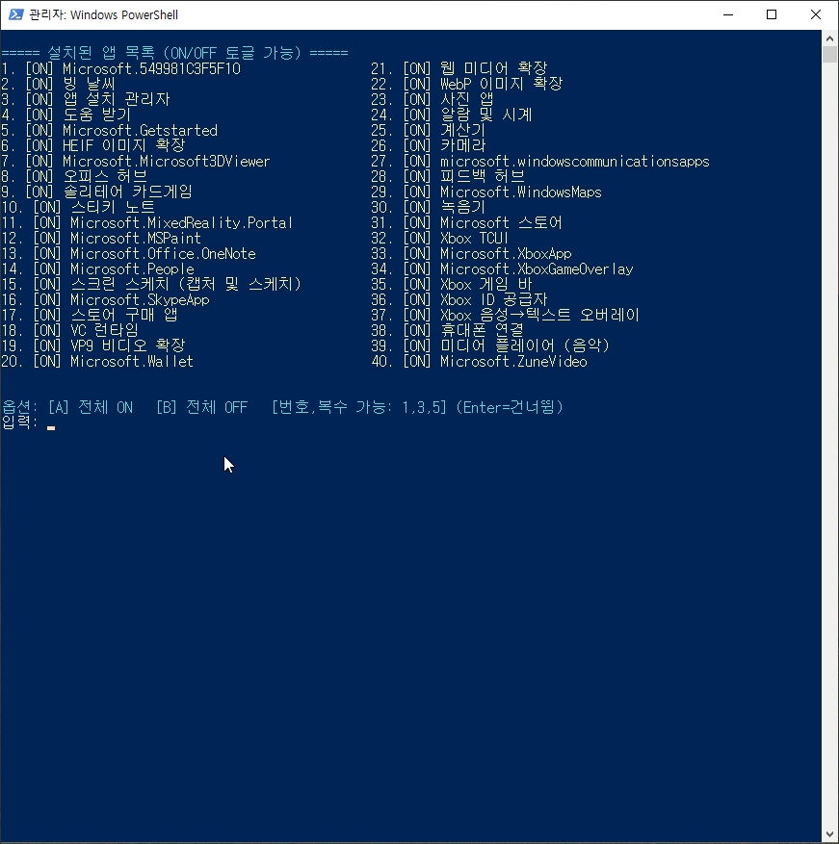Click row 35 Xbox 게임 바
This screenshot has width=839, height=844.
(452, 284)
